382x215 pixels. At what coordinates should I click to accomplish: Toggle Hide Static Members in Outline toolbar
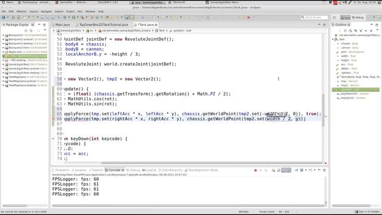[x=361, y=30]
